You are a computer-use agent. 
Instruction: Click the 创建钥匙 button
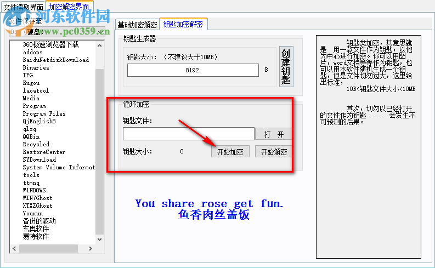[286, 66]
